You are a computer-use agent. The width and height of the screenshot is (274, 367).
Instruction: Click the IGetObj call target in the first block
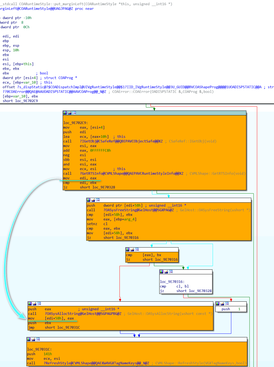click(121, 141)
